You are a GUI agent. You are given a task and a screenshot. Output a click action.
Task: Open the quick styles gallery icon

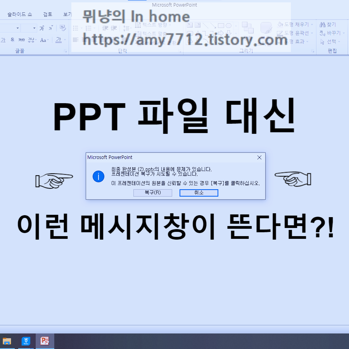click(x=266, y=28)
